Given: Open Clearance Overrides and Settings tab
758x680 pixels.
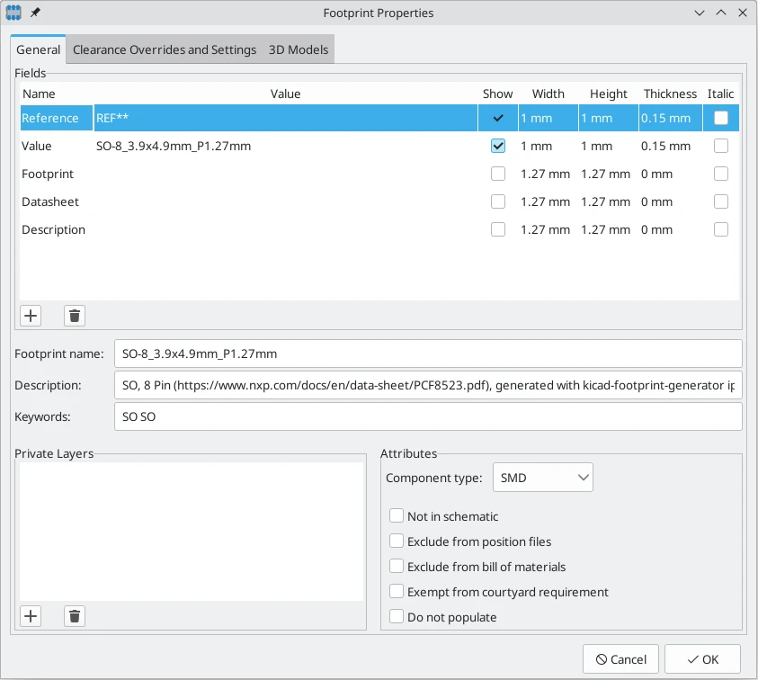Looking at the screenshot, I should tap(165, 50).
